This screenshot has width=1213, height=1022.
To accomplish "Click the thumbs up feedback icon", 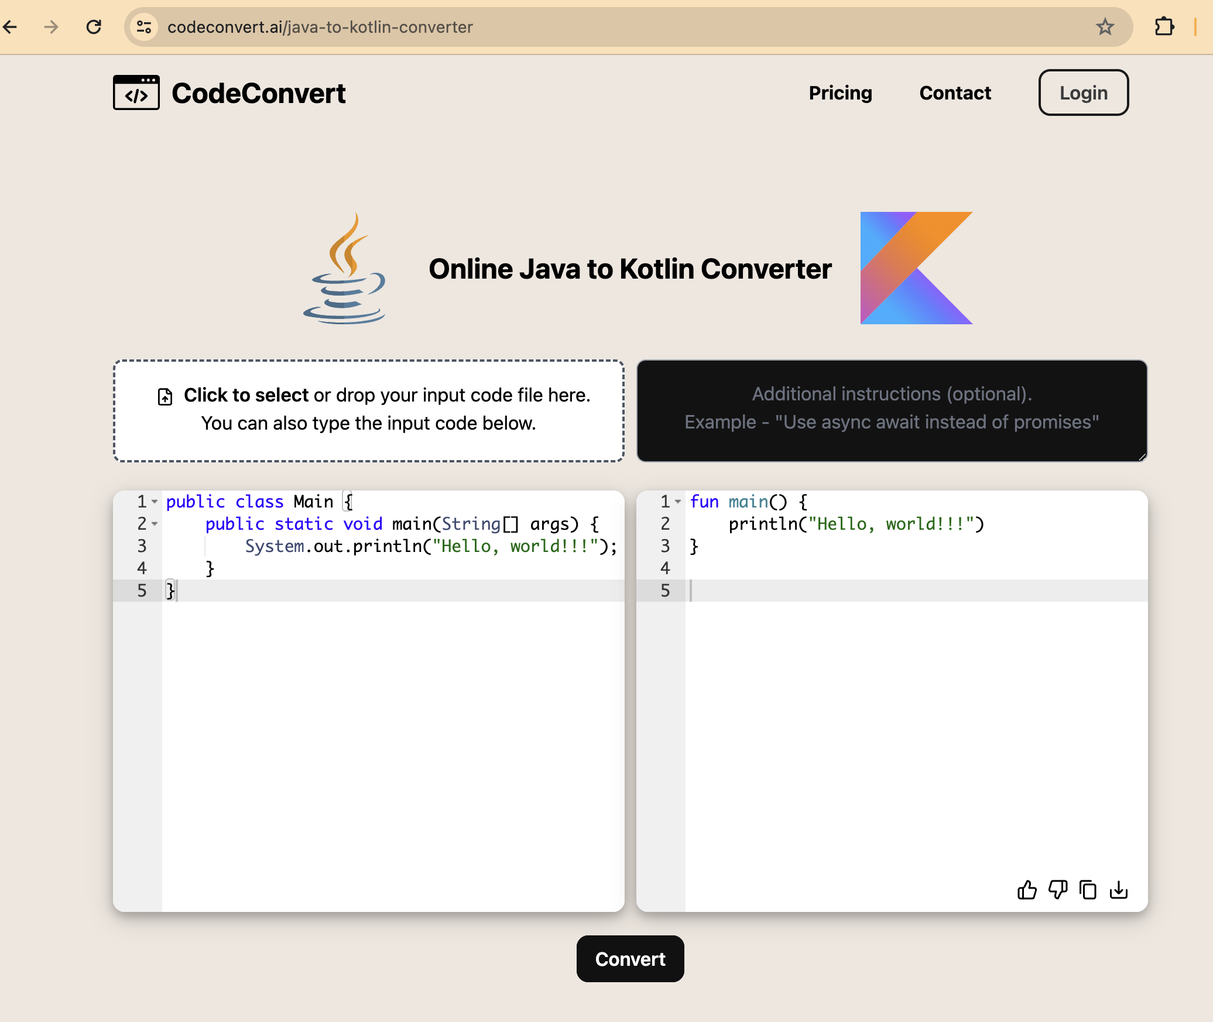I will 1027,890.
